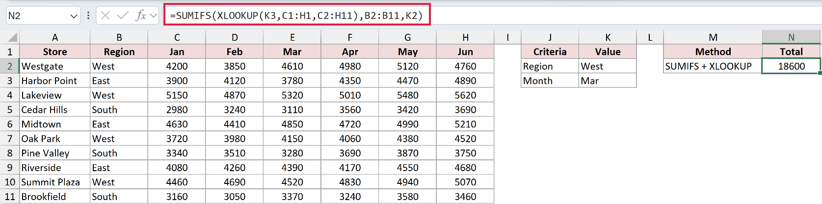This screenshot has height=204, width=822.
Task: Select the Riverside cell
Action: point(55,168)
